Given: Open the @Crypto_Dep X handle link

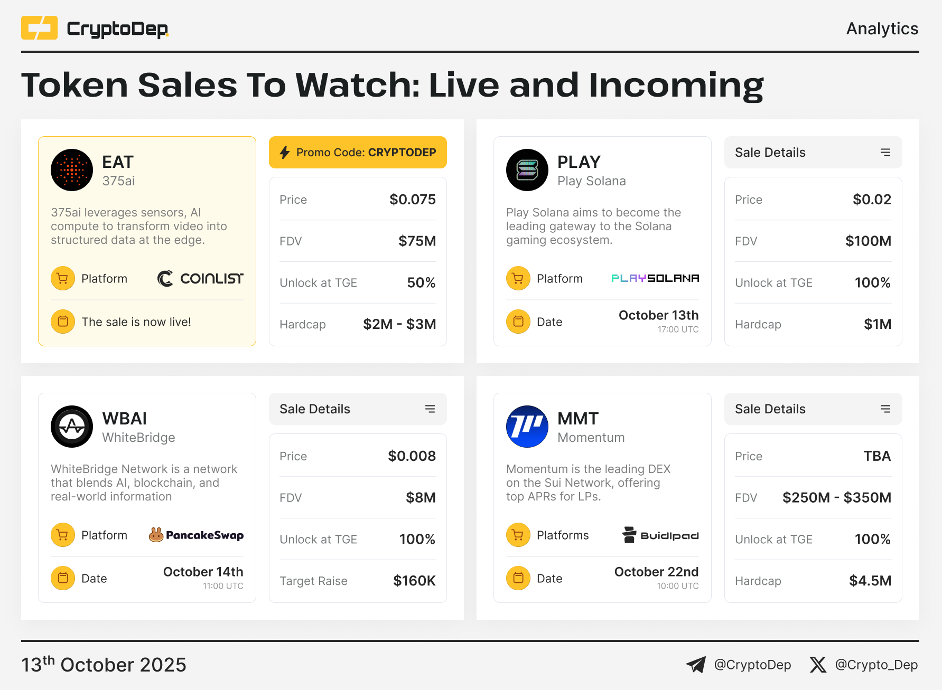Looking at the screenshot, I should coord(876,665).
